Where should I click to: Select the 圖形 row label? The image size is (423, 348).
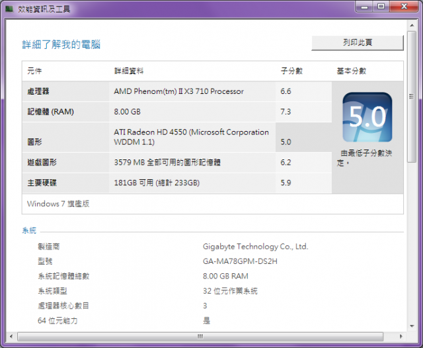[34, 142]
